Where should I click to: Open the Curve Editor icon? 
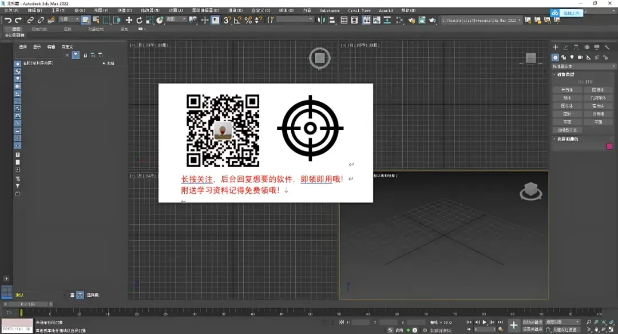click(x=377, y=20)
